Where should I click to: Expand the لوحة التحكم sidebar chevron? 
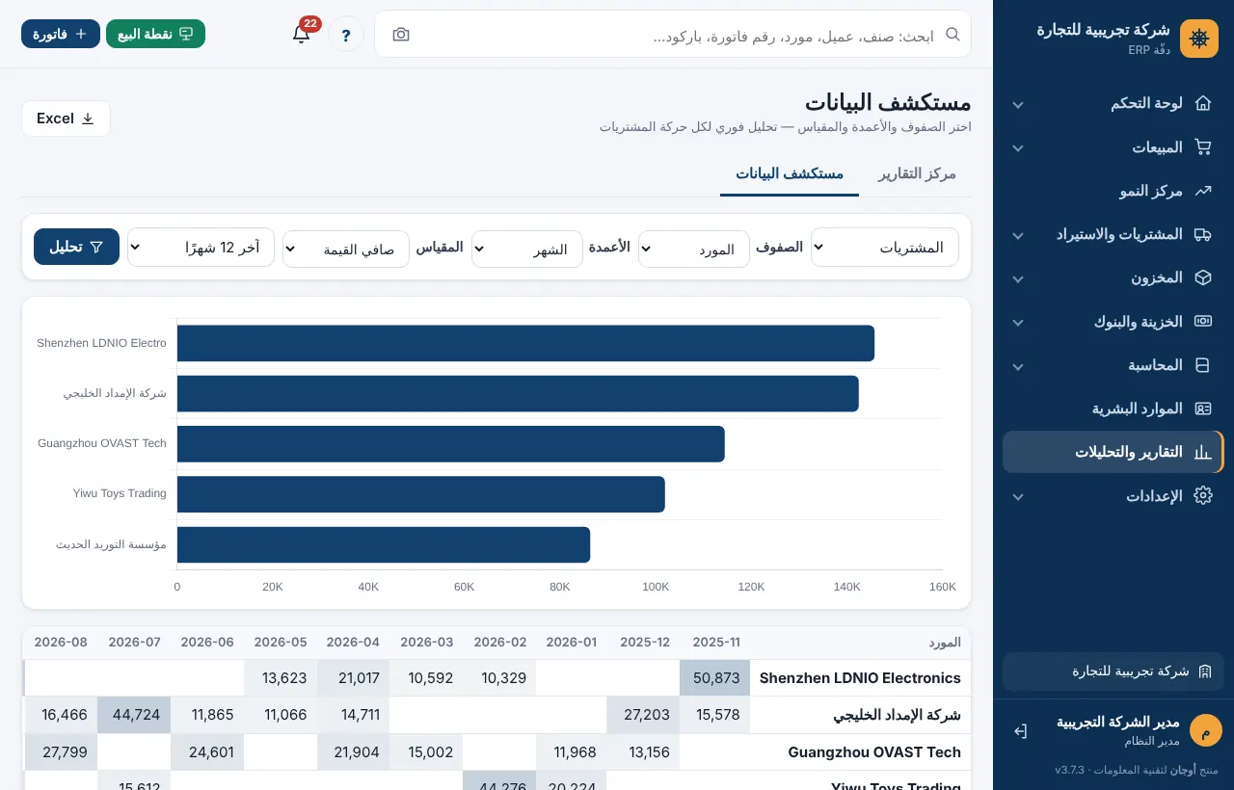pos(1017,104)
